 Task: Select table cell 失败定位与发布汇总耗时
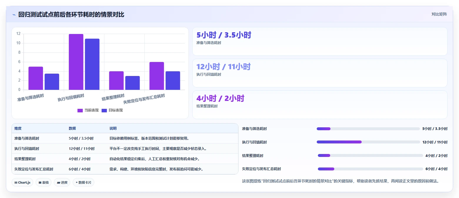(34, 169)
